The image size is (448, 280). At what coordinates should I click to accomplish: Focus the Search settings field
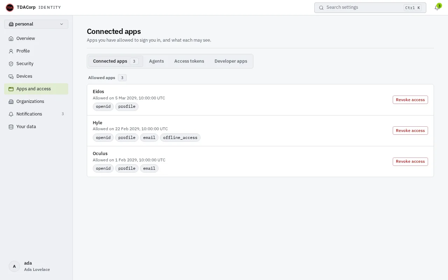coord(370,8)
